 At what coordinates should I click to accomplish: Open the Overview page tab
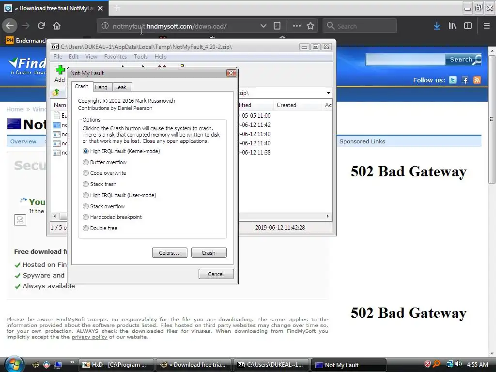coord(23,141)
